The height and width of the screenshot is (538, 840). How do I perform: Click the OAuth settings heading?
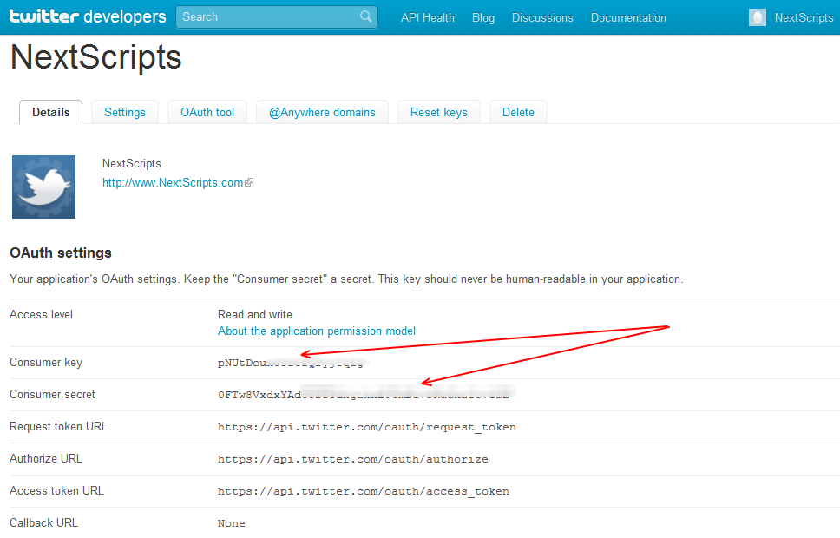pyautogui.click(x=61, y=253)
